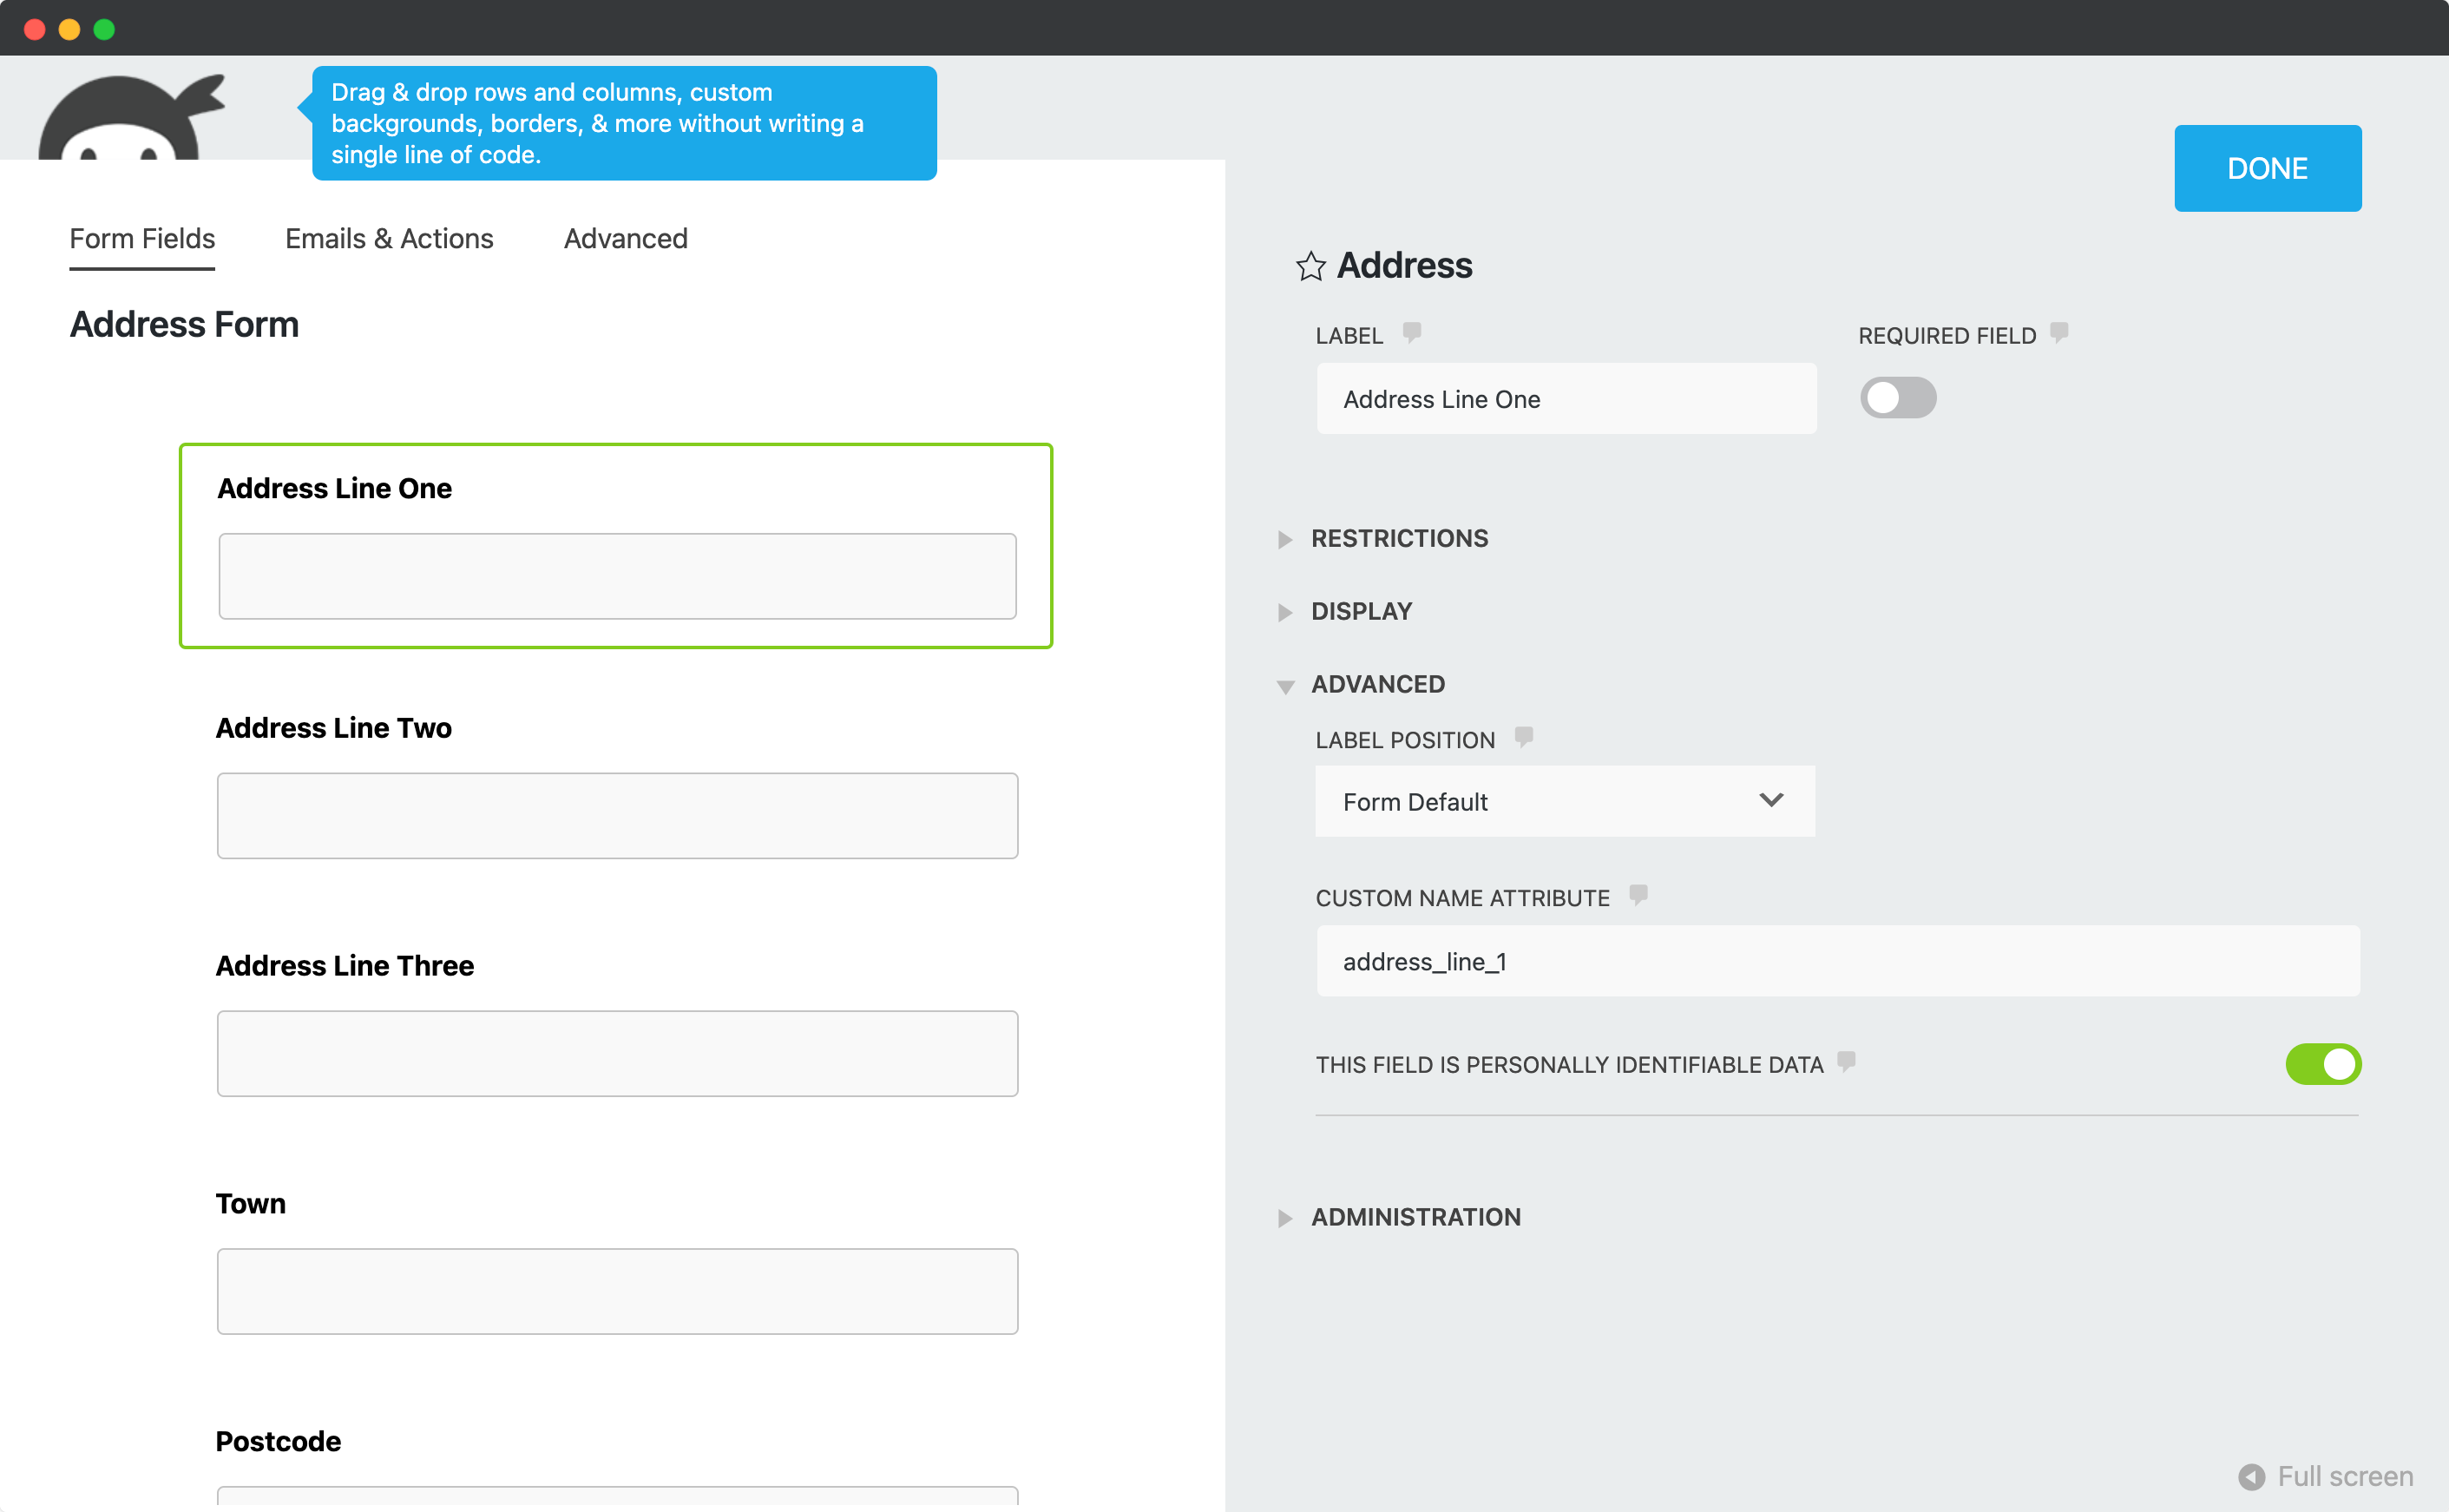This screenshot has width=2449, height=1512.
Task: Click the personally identifiable data help icon
Action: pyautogui.click(x=1845, y=1063)
